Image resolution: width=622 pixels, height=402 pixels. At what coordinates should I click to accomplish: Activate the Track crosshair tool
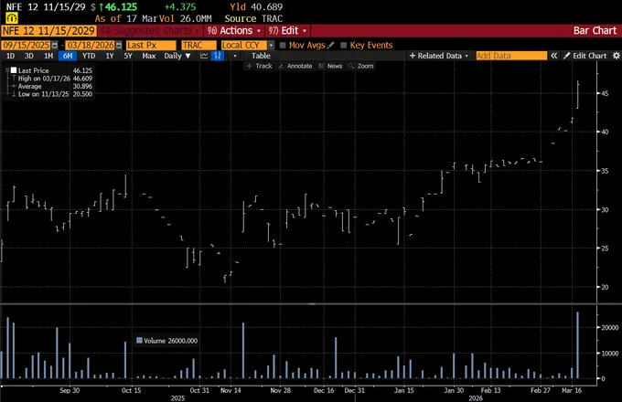point(260,66)
